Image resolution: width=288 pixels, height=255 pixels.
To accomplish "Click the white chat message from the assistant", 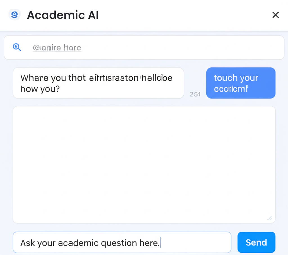I will [98, 83].
